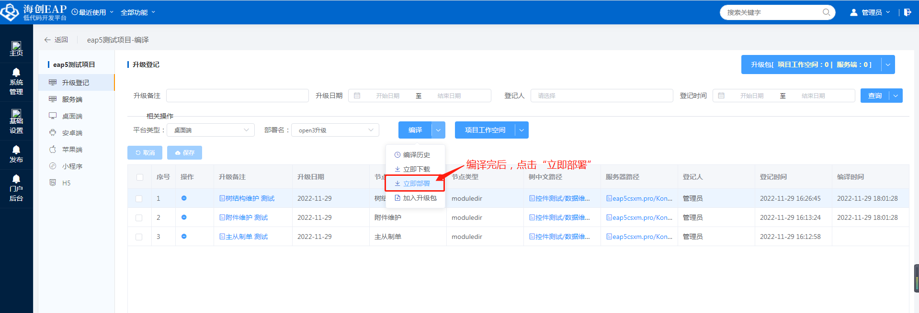This screenshot has width=919, height=313.
Task: Click the blue operation icon in row 1
Action: [184, 198]
